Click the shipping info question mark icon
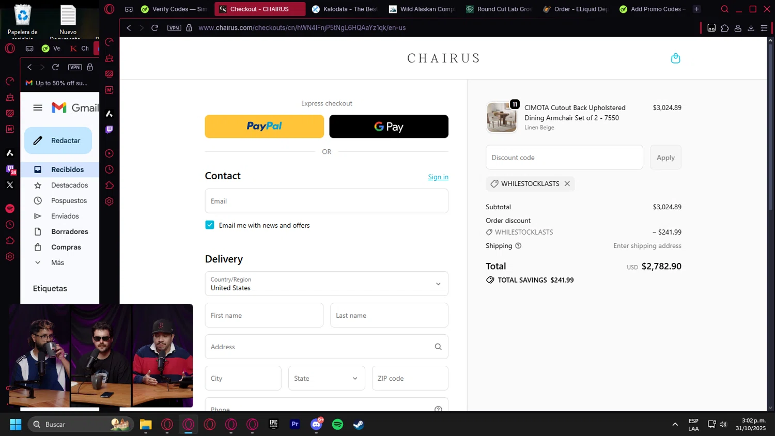The height and width of the screenshot is (436, 775). 518,246
